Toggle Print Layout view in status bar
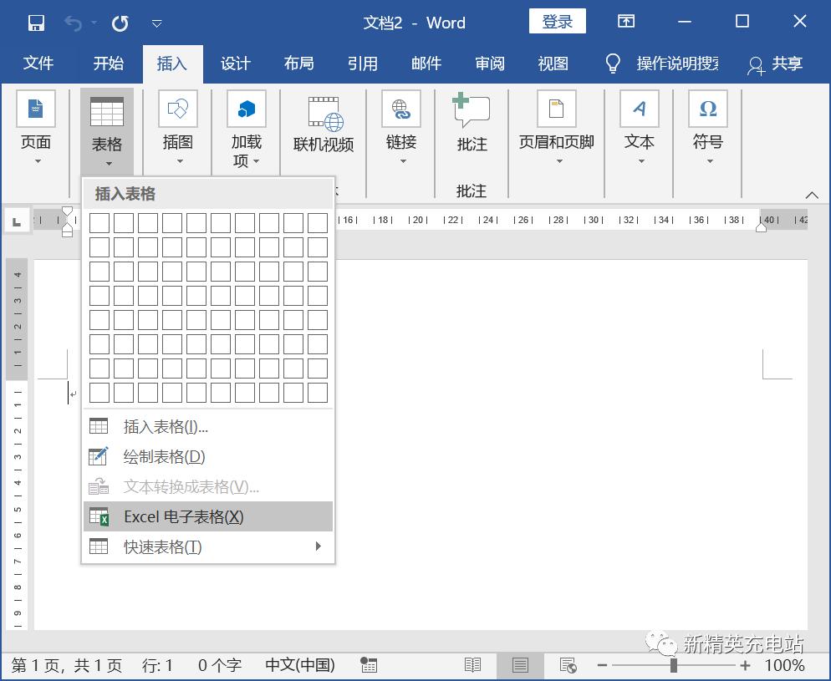The width and height of the screenshot is (831, 681). (520, 665)
